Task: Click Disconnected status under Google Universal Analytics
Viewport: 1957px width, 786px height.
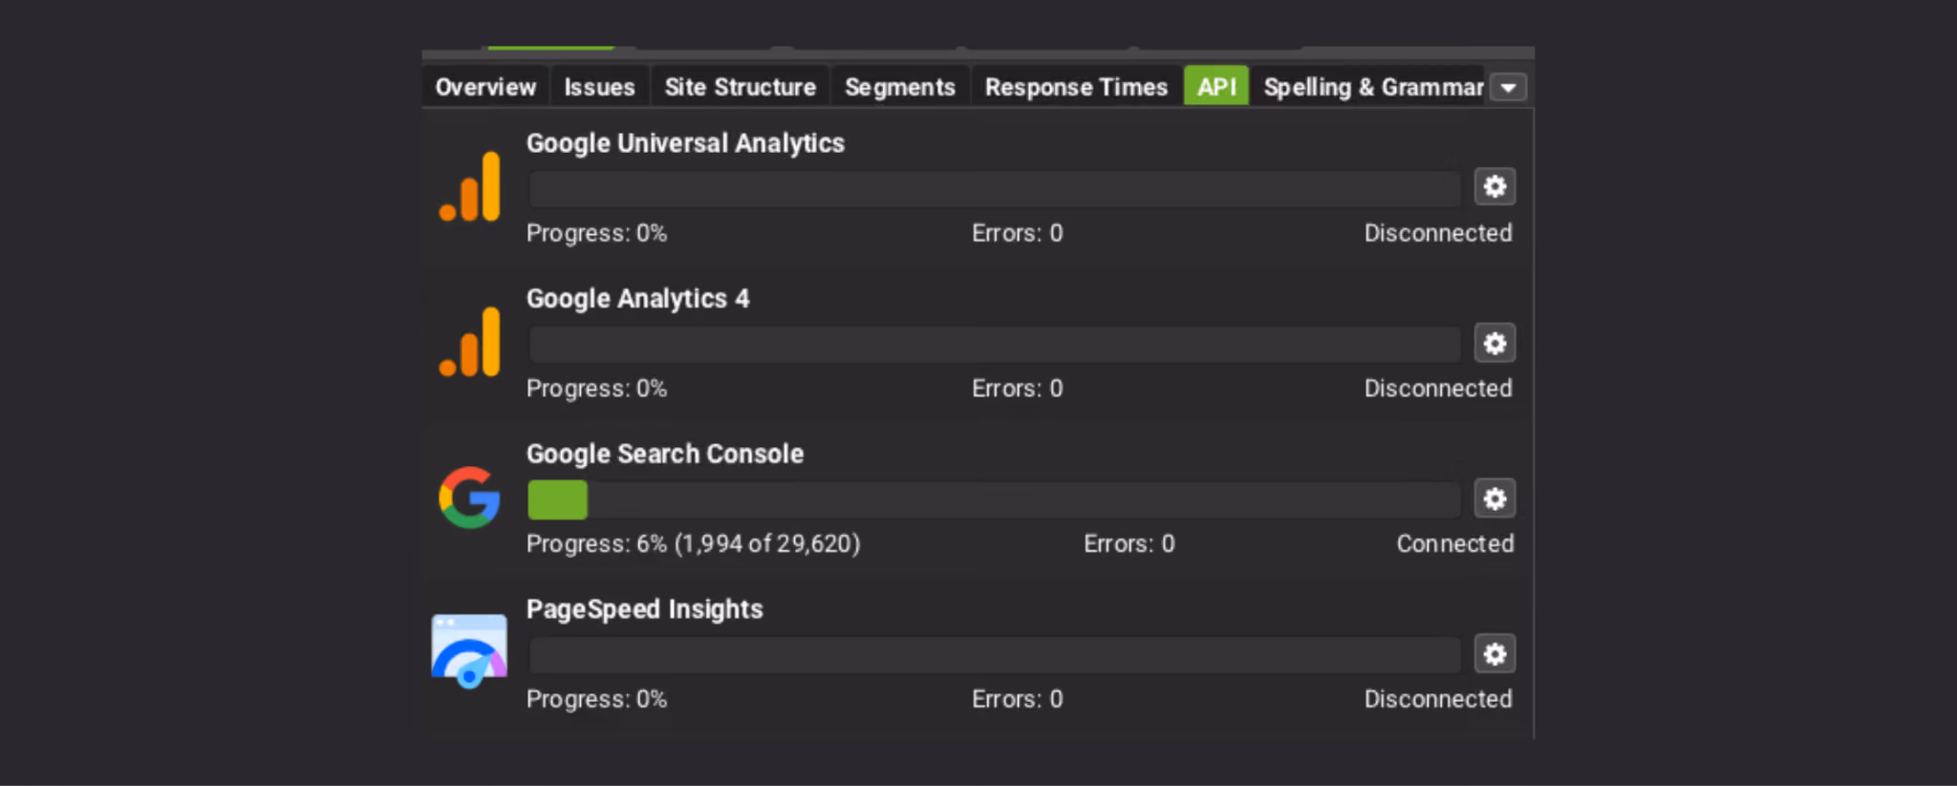Action: tap(1438, 233)
